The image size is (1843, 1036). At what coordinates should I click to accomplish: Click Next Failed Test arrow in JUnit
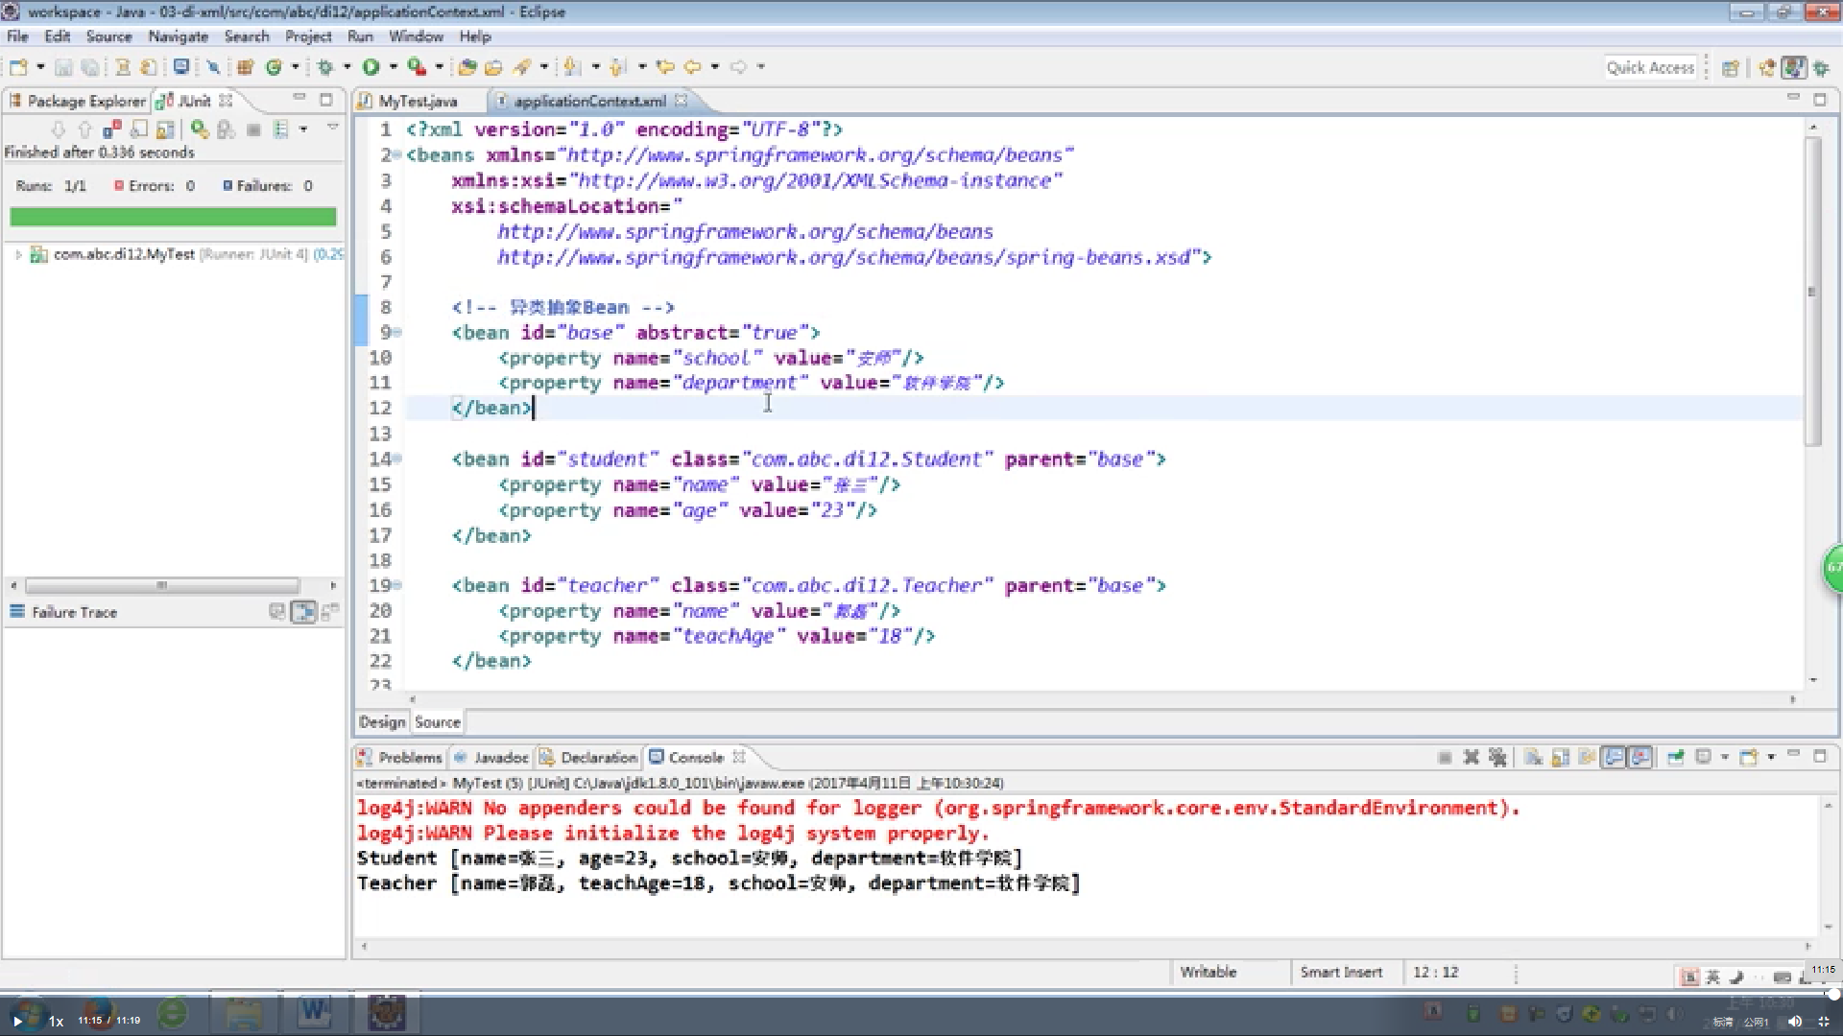click(x=59, y=129)
